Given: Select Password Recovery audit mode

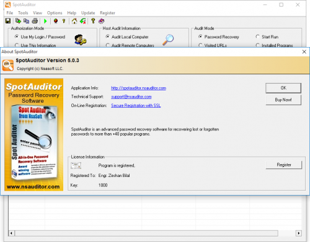Looking at the screenshot, I should click(219, 37).
